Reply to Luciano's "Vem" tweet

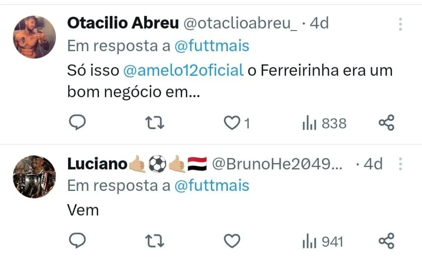76,241
